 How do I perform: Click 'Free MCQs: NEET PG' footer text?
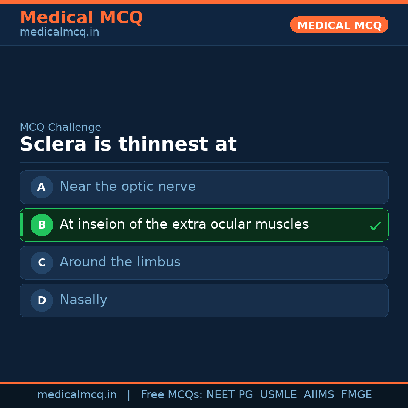(197, 395)
